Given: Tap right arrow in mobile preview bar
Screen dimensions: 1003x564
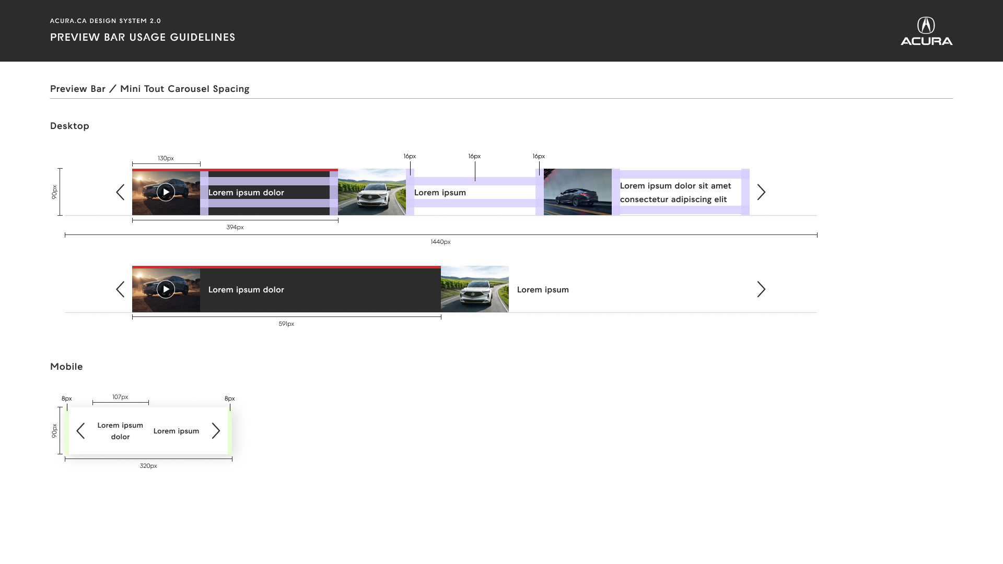Looking at the screenshot, I should pos(216,431).
